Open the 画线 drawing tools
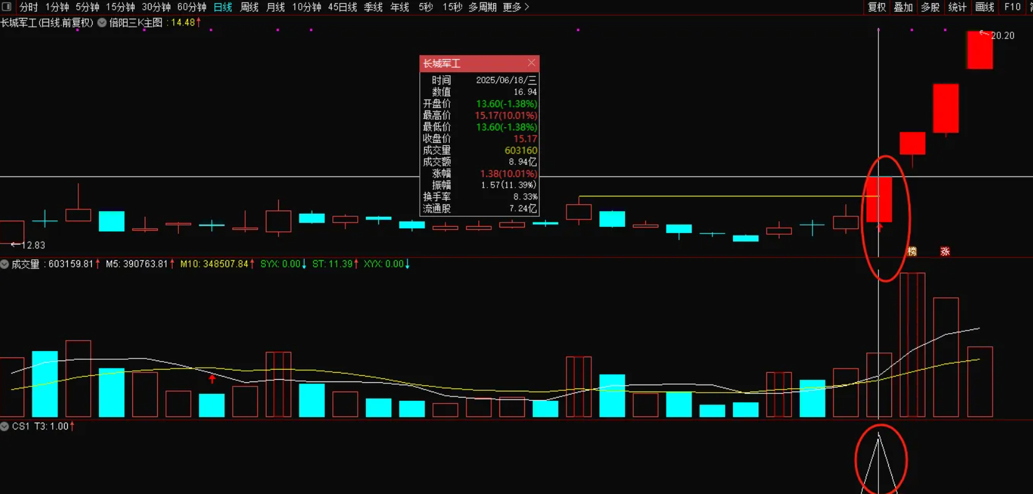Screen dimensions: 1033x494 [985, 7]
